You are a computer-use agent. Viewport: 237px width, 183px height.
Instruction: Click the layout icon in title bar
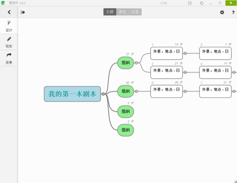click(x=190, y=3)
